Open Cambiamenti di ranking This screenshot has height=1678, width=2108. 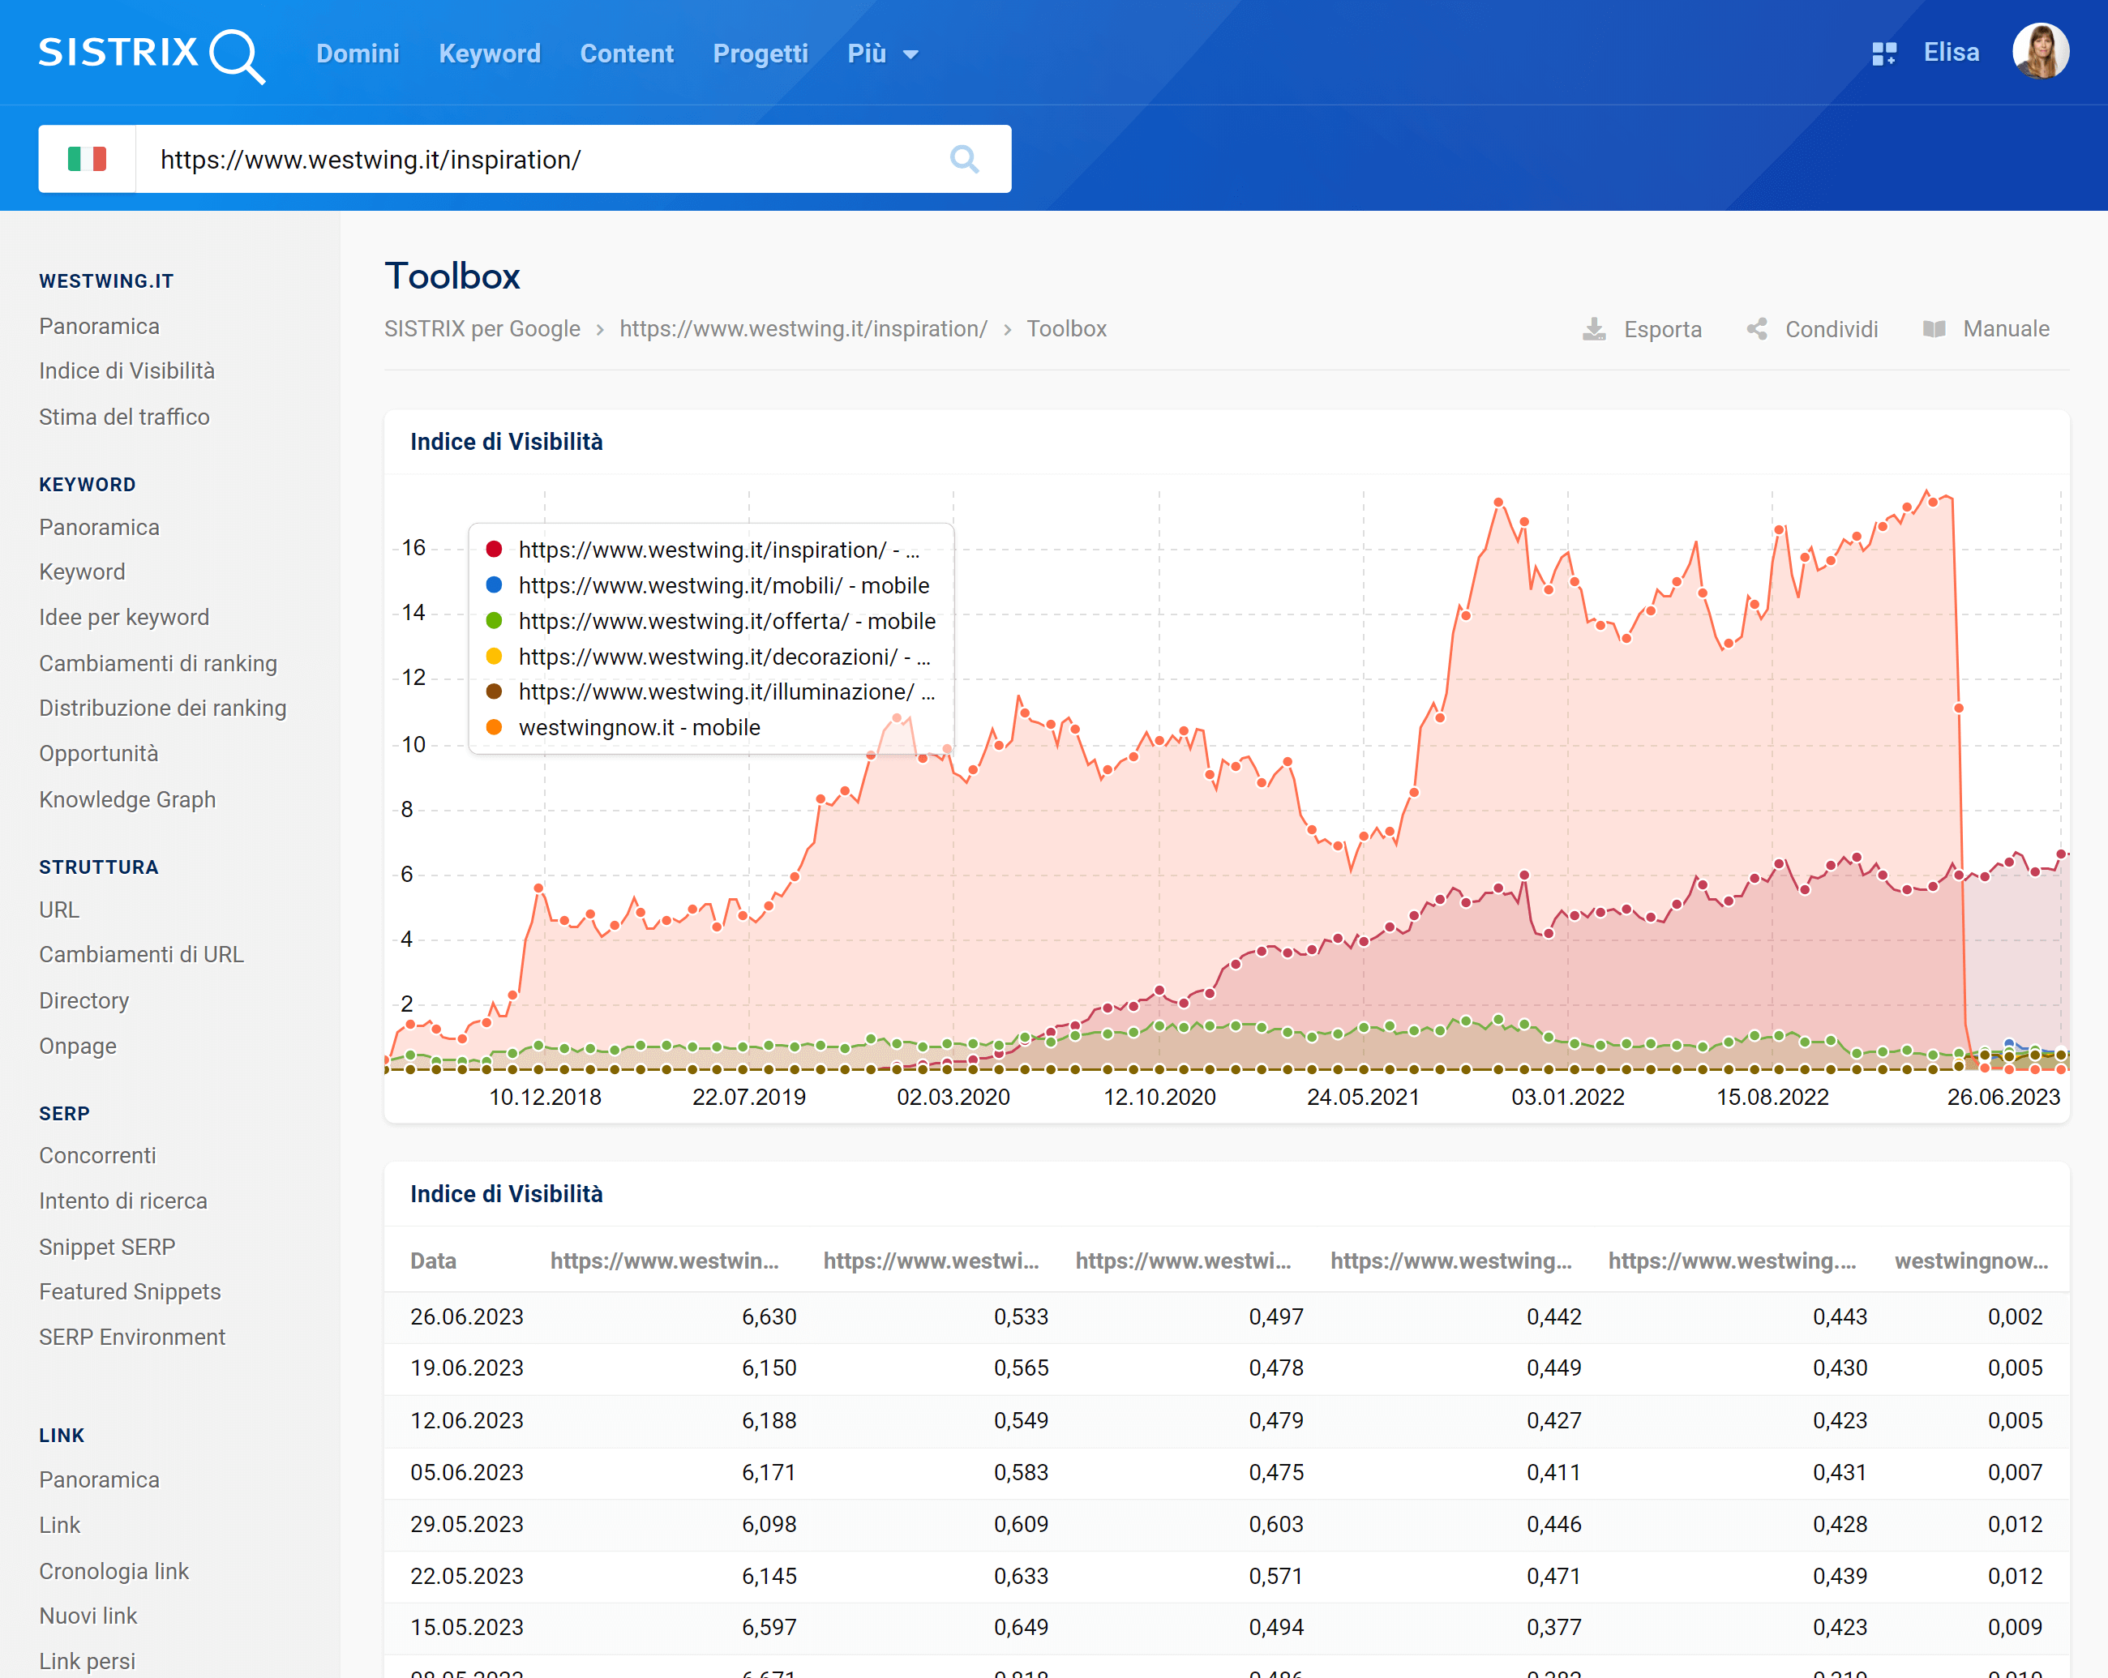[158, 664]
